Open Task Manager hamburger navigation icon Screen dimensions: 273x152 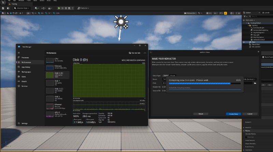click(19, 53)
